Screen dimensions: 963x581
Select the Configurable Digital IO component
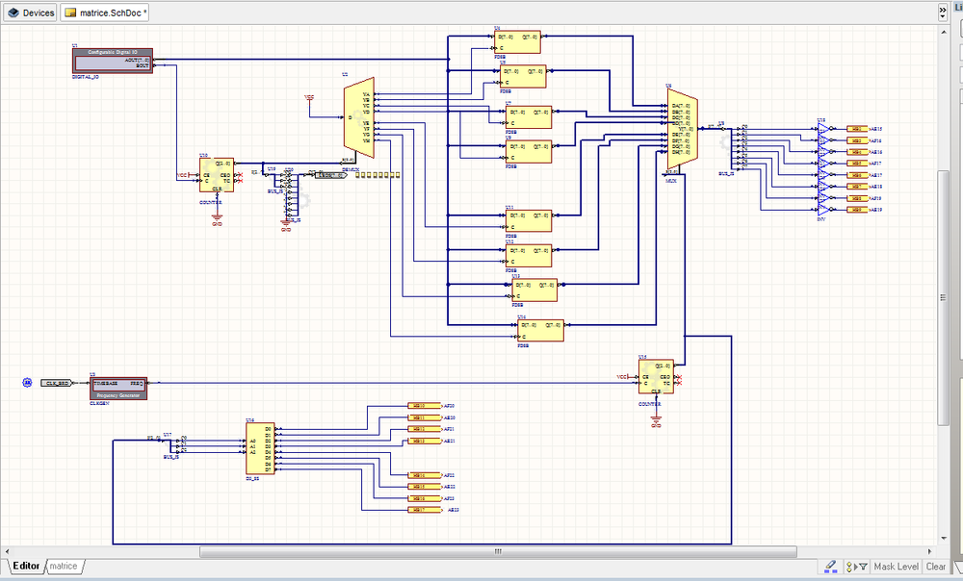click(113, 61)
